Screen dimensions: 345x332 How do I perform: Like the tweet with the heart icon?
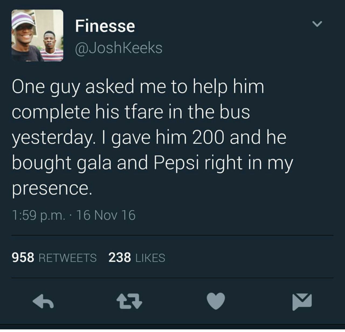[216, 301]
